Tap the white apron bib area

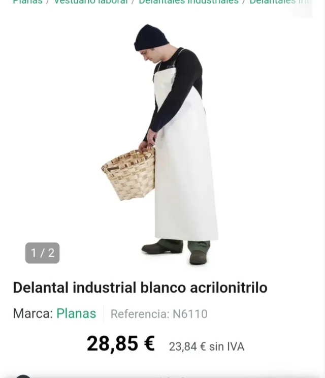165,82
